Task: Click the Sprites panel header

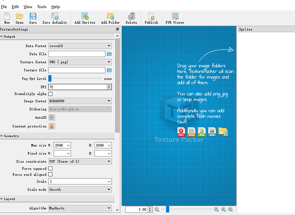Action: pyautogui.click(x=267, y=29)
